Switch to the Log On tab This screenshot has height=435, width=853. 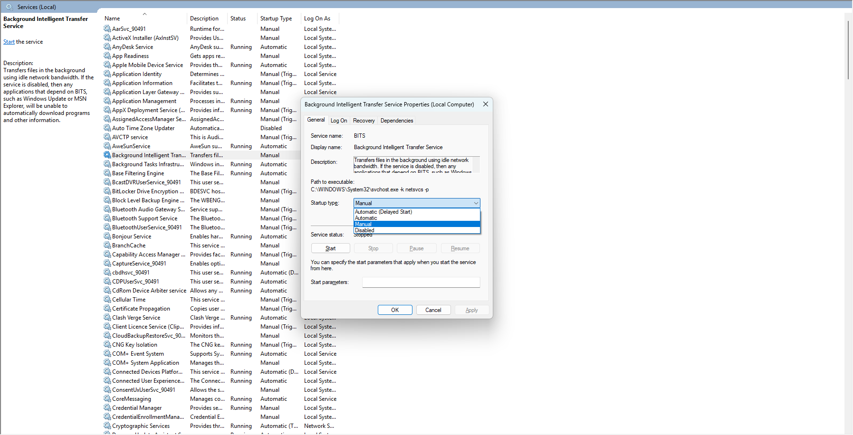click(339, 121)
